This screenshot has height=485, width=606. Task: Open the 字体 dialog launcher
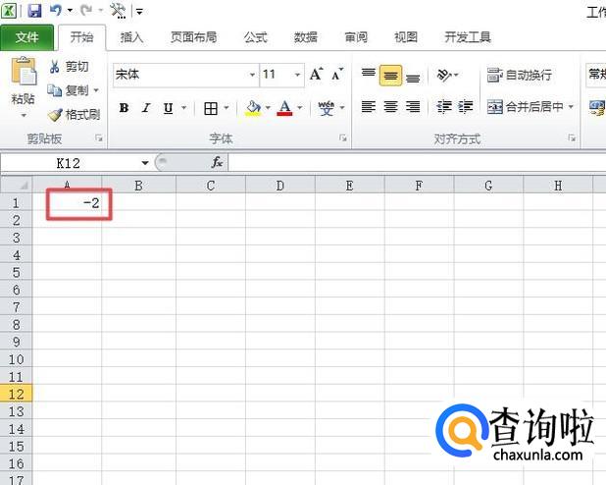343,138
